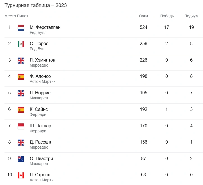Click the UK flag beside Норрис
The image size is (203, 185).
pos(21,93)
